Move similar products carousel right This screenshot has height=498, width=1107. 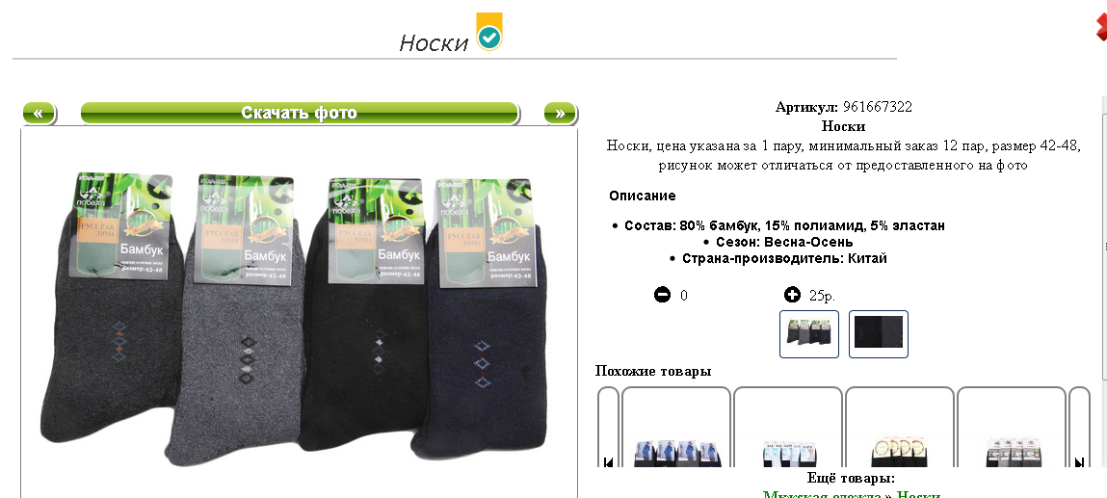point(1079,427)
